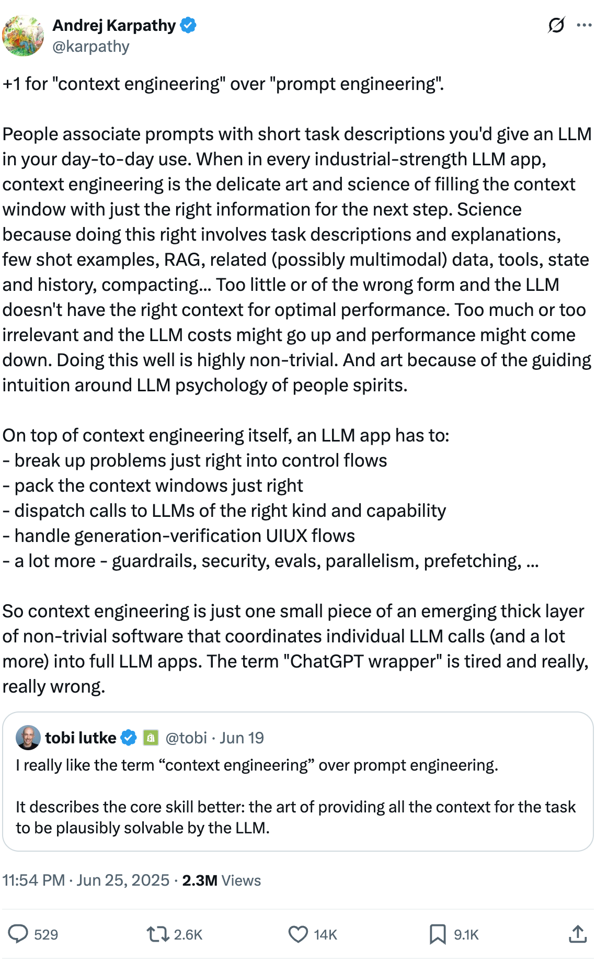Click Andrej Karpathy's verified badge
This screenshot has width=596, height=961.
(188, 25)
